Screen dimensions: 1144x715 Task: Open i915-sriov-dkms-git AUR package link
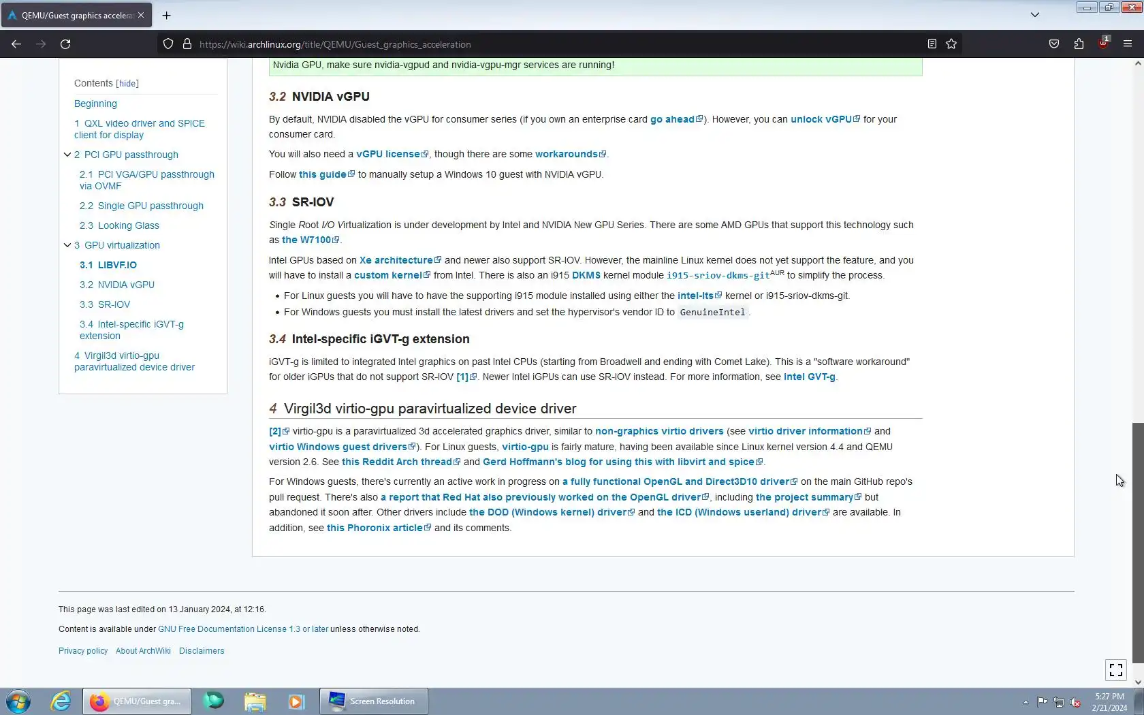point(718,275)
